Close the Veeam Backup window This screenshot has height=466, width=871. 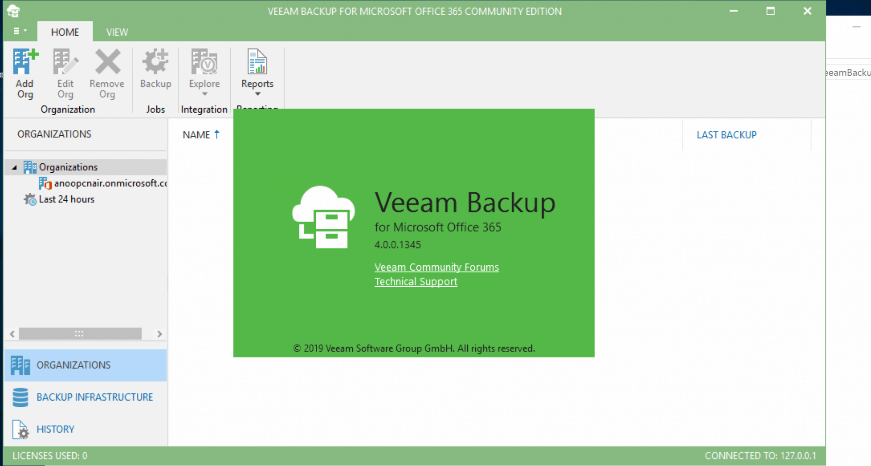coord(807,11)
